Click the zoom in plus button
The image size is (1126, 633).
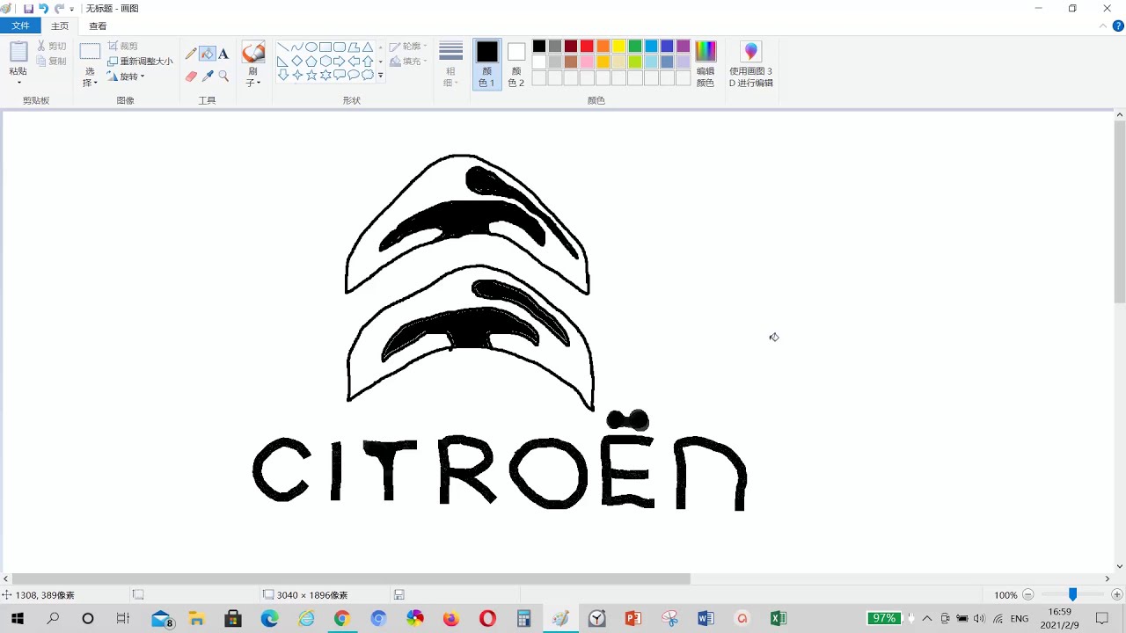click(1117, 595)
